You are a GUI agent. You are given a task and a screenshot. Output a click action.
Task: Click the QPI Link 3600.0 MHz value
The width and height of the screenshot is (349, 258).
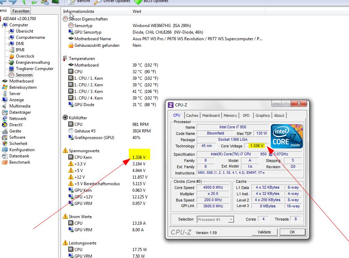(213, 206)
